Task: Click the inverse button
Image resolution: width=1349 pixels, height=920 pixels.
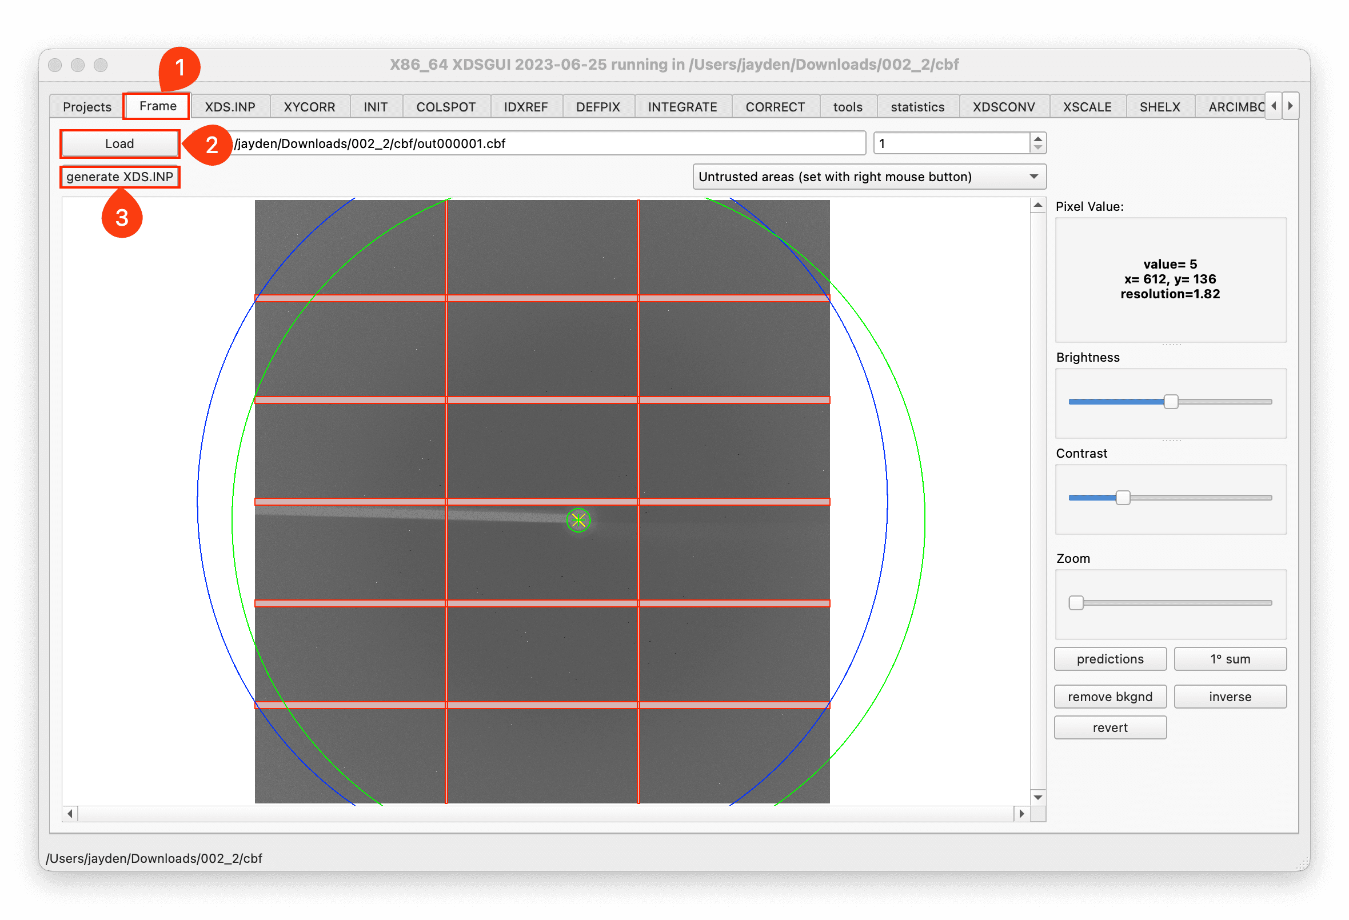Action: pos(1228,695)
